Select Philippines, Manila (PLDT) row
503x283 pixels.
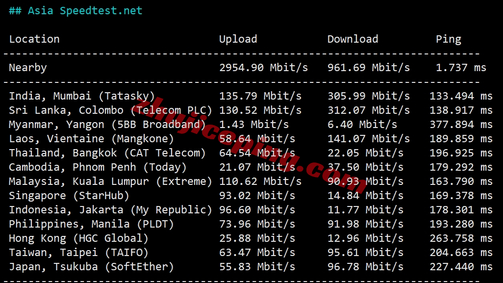point(251,224)
